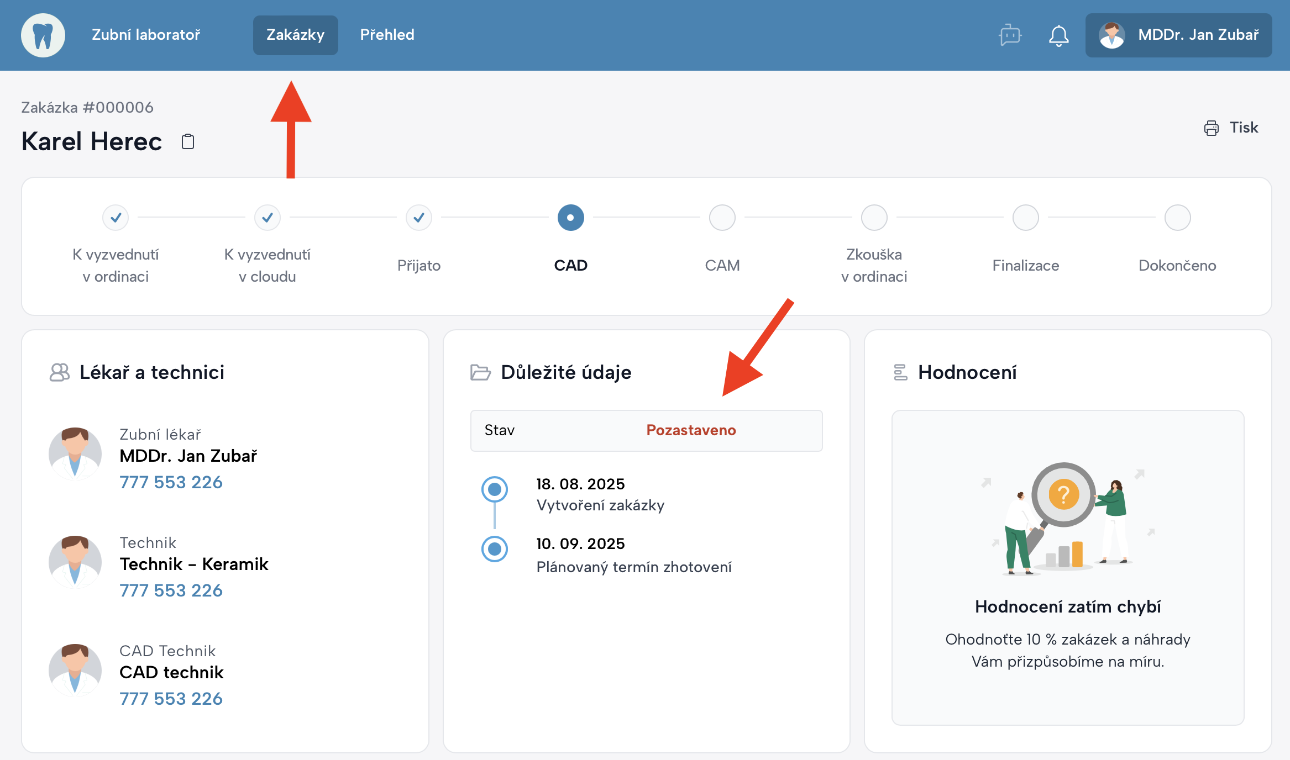Click MDDr. Jan Zubař avatar in header
The width and height of the screenshot is (1290, 760).
(1111, 35)
